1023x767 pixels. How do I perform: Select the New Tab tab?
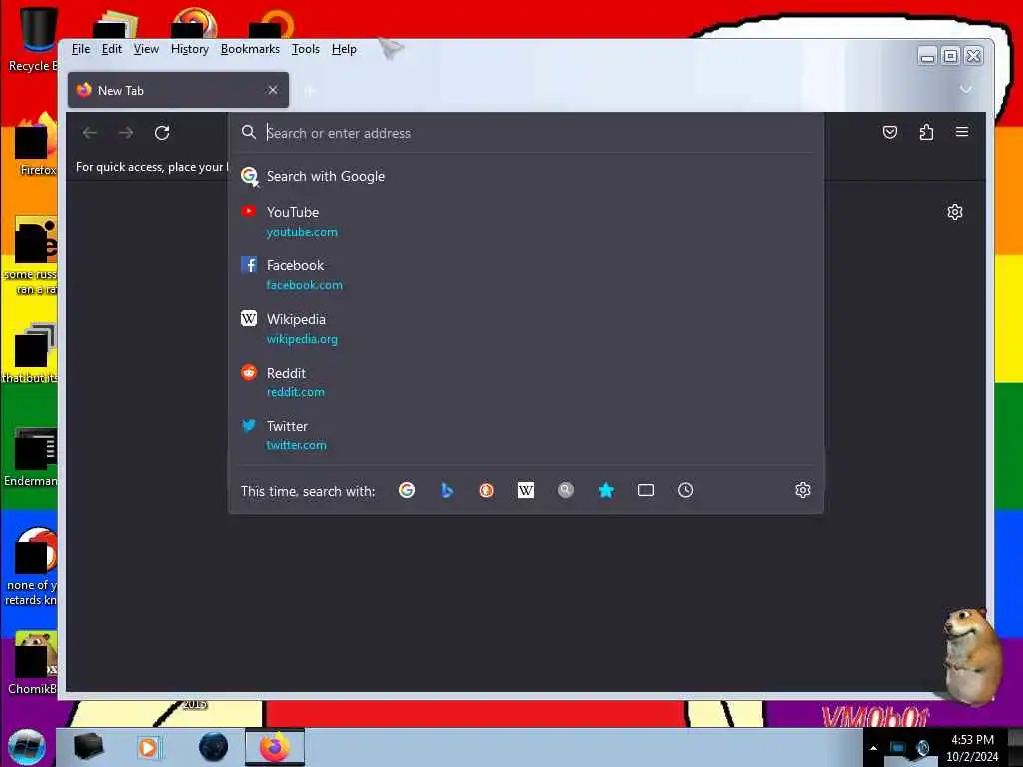pos(178,90)
